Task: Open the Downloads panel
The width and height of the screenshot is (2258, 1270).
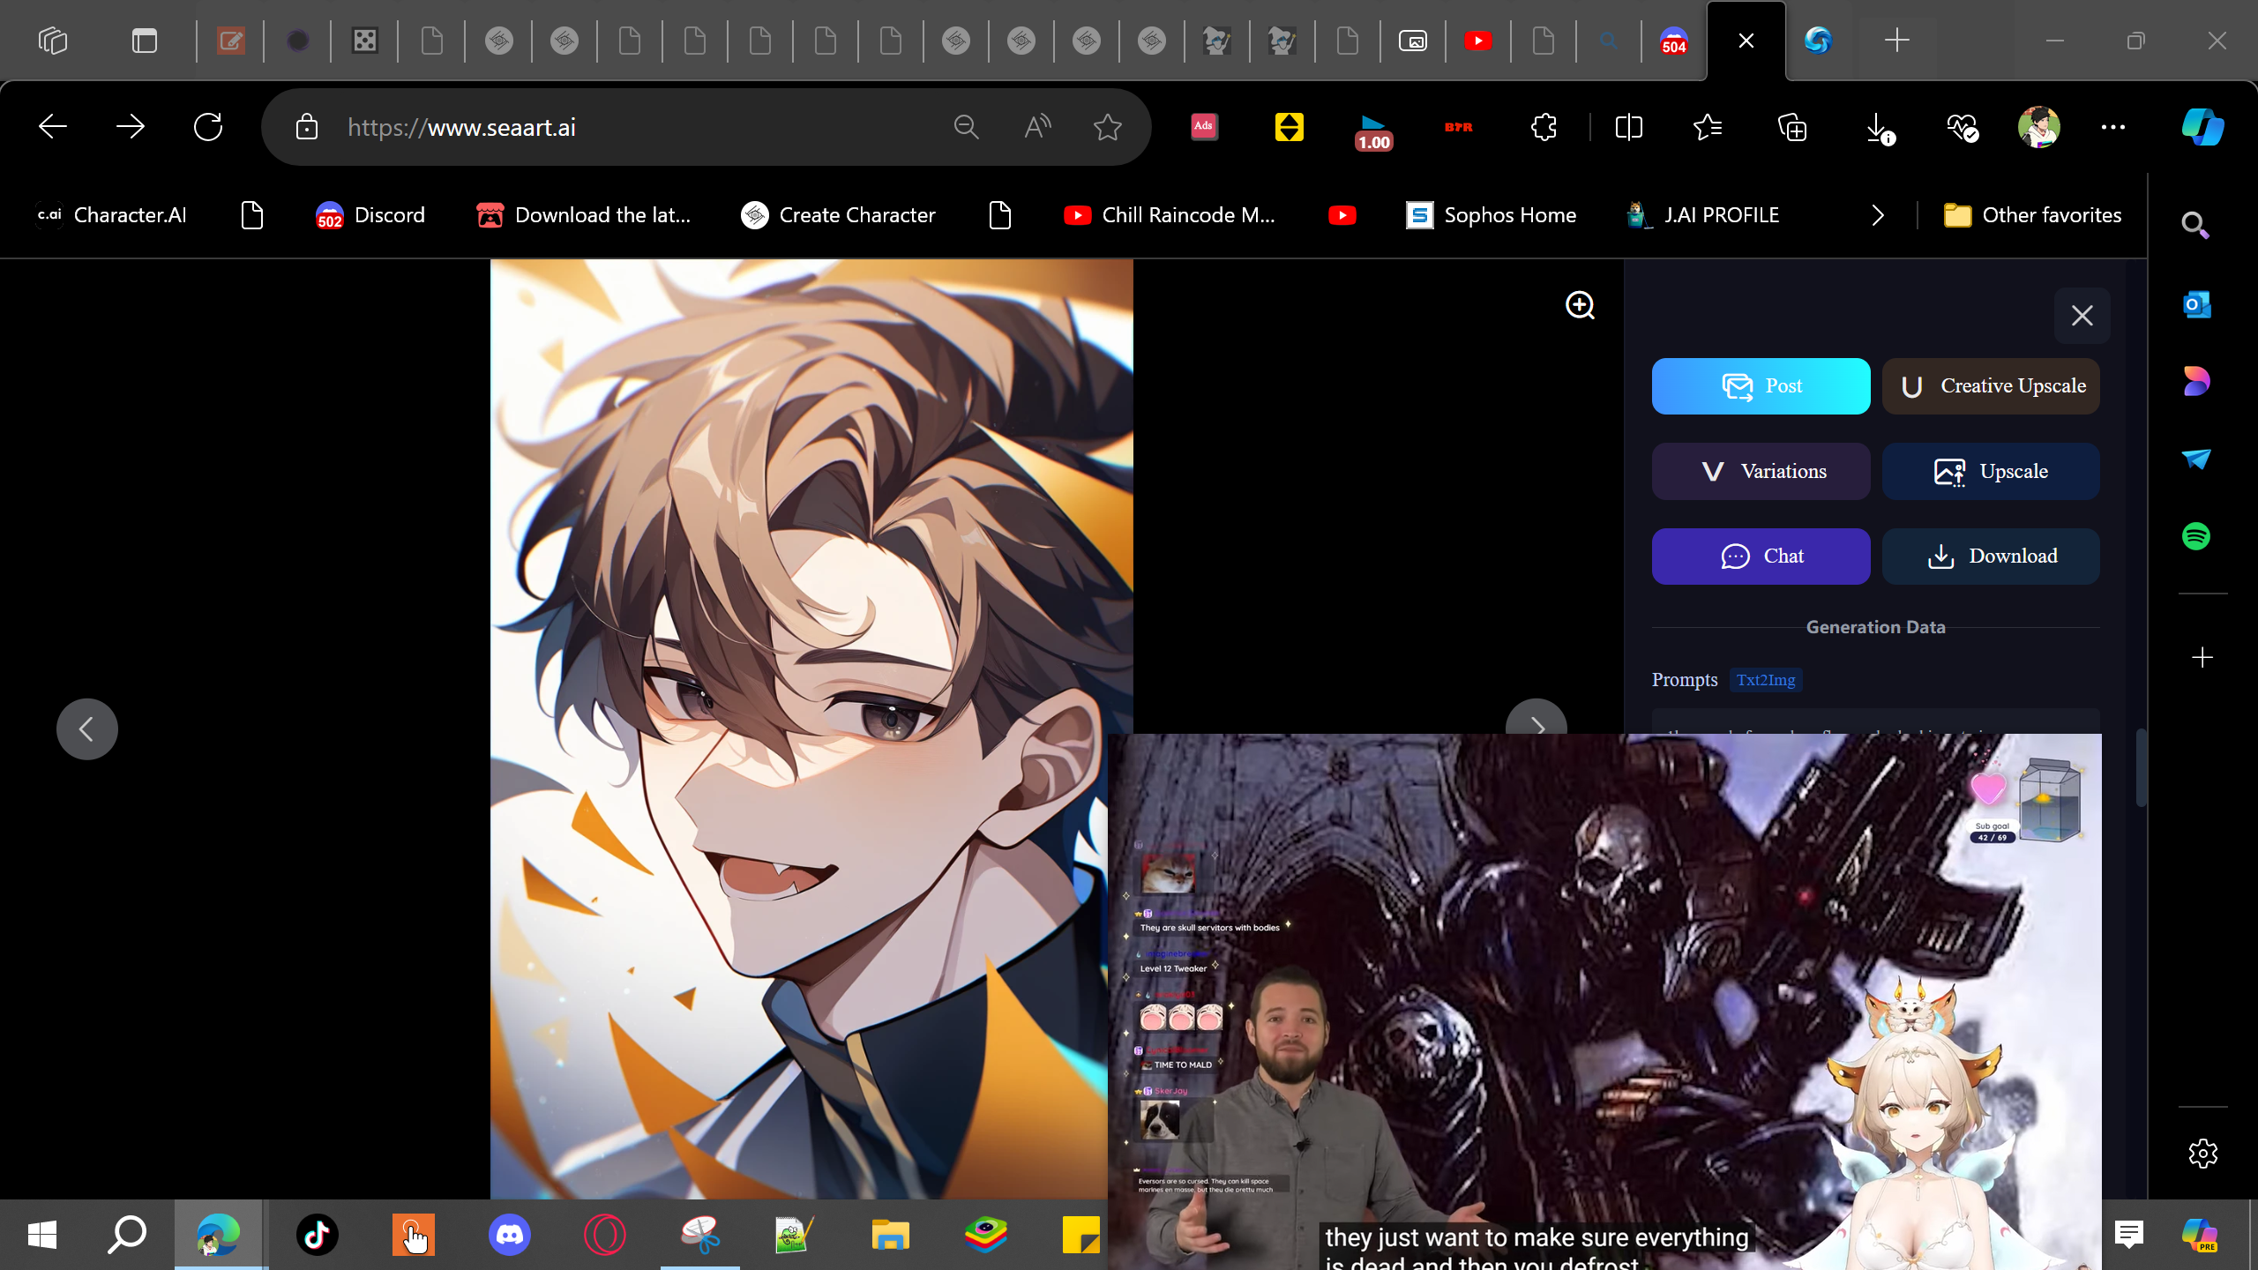Action: pyautogui.click(x=1879, y=129)
